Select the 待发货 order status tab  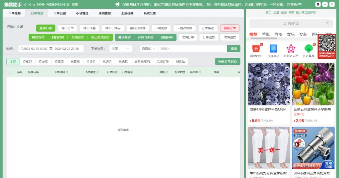pos(43,62)
